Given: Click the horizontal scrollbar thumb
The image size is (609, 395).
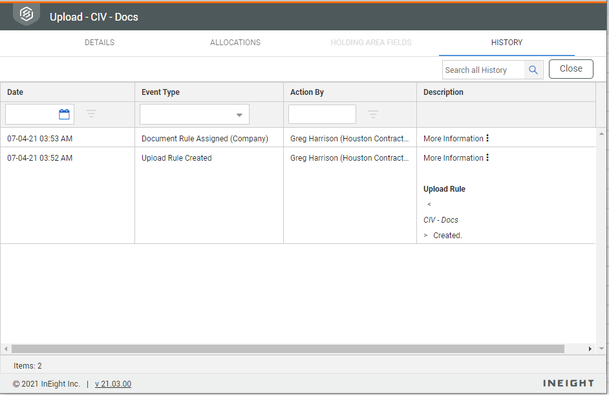Looking at the screenshot, I should pyautogui.click(x=288, y=349).
